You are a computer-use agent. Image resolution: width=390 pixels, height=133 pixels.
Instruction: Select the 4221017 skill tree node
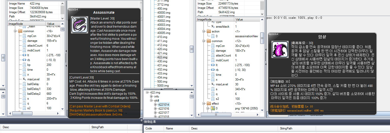(x=163, y=113)
